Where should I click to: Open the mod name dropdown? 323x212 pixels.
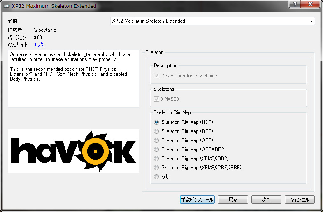(311, 21)
